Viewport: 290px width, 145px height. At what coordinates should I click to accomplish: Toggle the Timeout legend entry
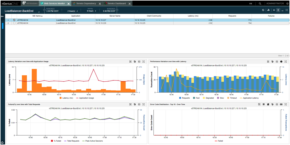click(x=232, y=98)
